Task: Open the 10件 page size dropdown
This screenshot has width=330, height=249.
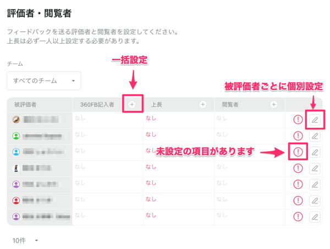Action: (x=26, y=241)
